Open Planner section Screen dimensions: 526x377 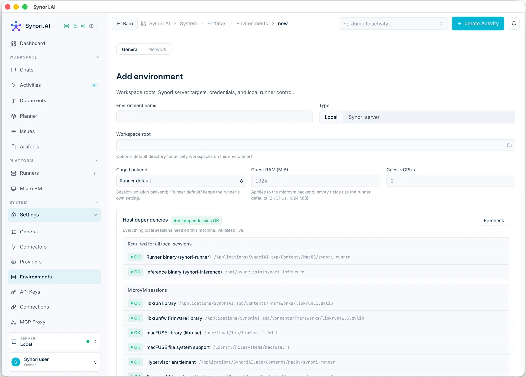[x=54, y=116]
